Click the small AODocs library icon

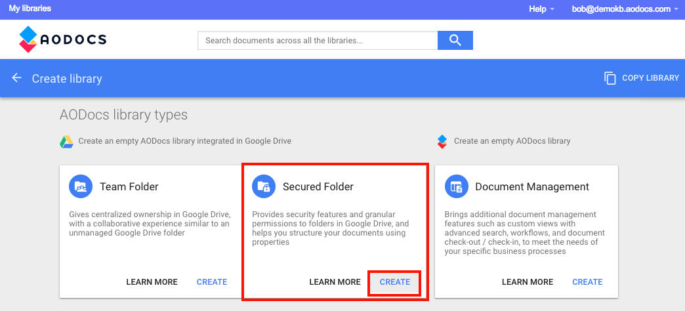442,142
